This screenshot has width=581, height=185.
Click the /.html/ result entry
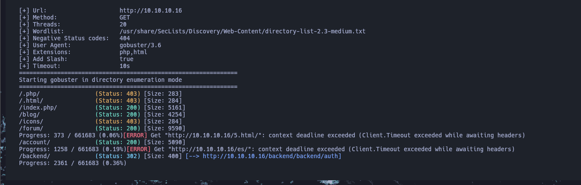(31, 101)
